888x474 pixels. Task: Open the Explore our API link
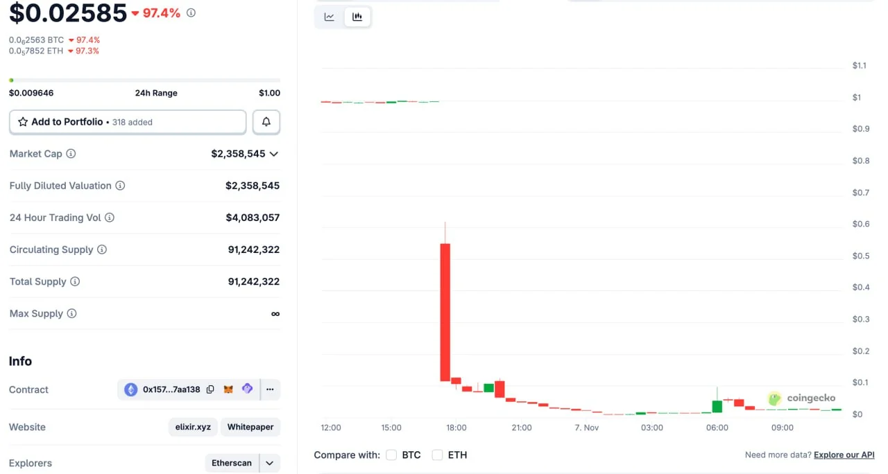coord(844,455)
